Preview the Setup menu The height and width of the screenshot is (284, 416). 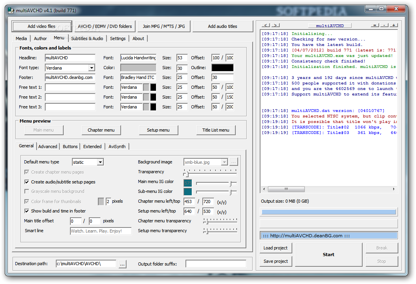pyautogui.click(x=158, y=130)
